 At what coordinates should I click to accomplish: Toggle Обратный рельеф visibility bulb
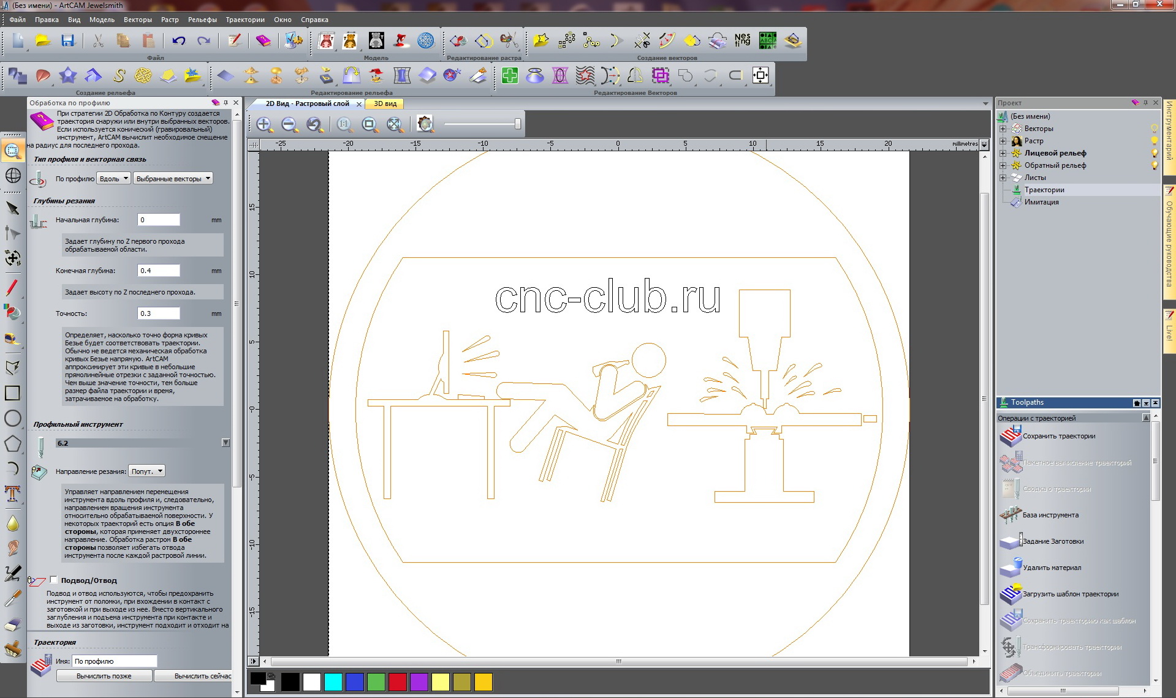pos(1155,165)
